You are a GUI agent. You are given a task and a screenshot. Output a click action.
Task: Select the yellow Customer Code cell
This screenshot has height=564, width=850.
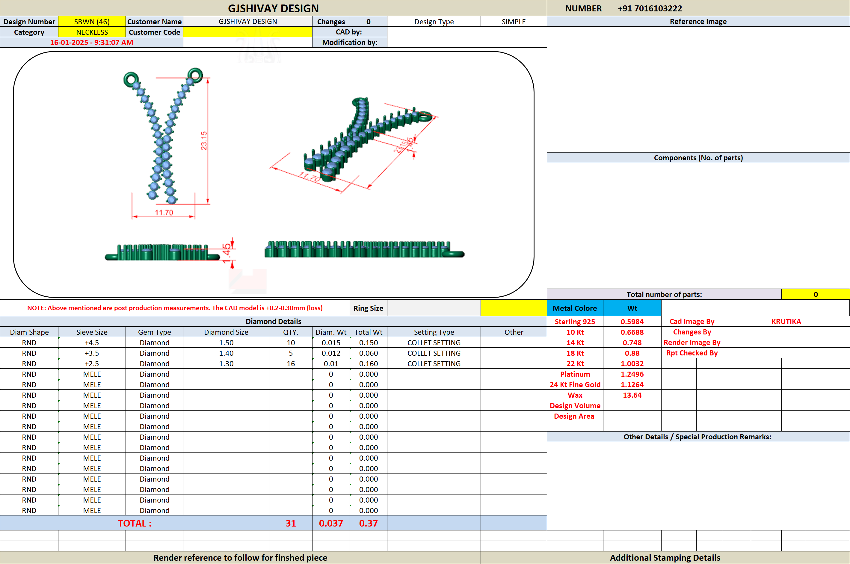click(248, 32)
